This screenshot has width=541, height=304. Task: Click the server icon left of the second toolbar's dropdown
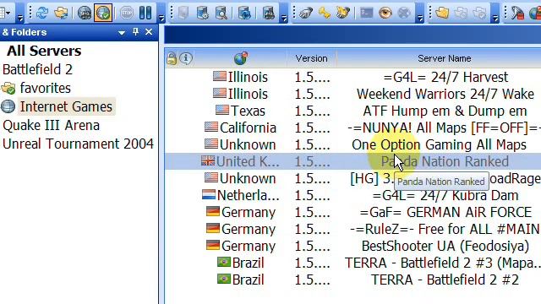tap(269, 13)
